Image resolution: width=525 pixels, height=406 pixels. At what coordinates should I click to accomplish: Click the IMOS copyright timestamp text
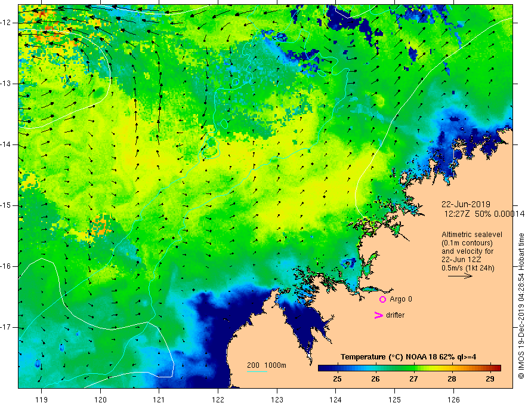click(521, 306)
